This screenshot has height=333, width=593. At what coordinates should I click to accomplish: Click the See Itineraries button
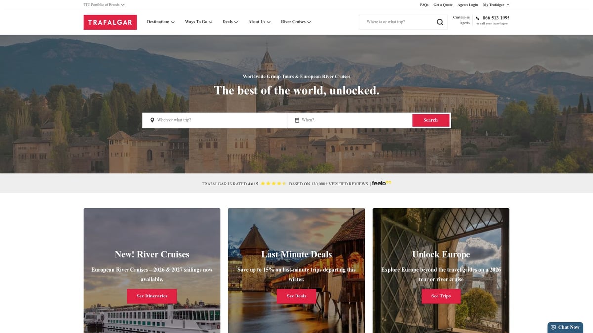(x=152, y=296)
